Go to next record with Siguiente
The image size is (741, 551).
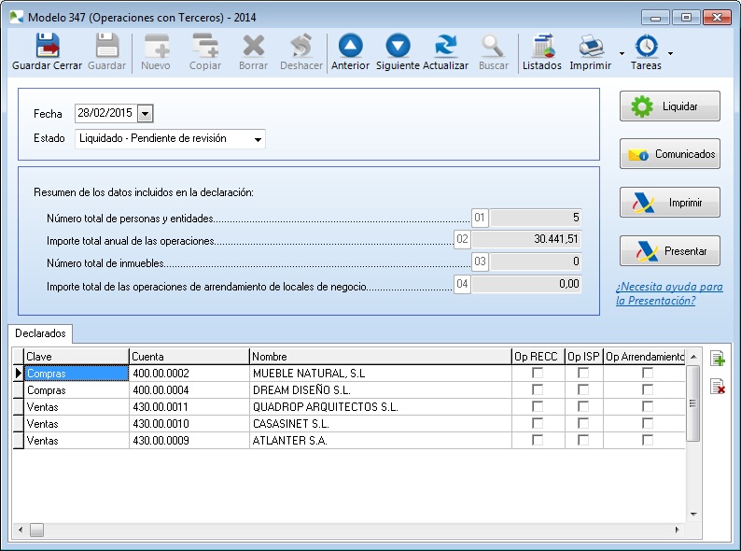[x=398, y=47]
